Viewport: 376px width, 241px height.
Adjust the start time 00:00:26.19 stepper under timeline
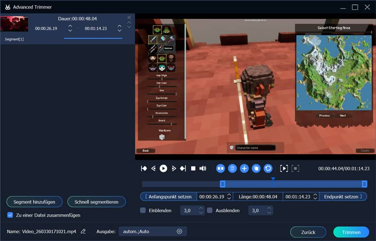click(229, 196)
